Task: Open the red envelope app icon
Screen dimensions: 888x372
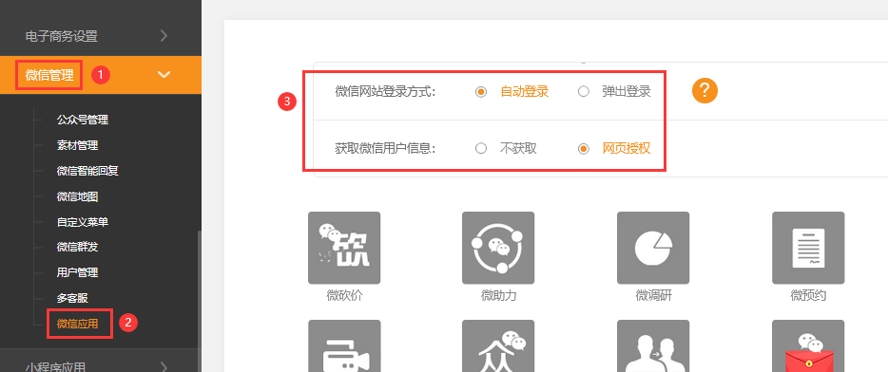Action: point(808,346)
